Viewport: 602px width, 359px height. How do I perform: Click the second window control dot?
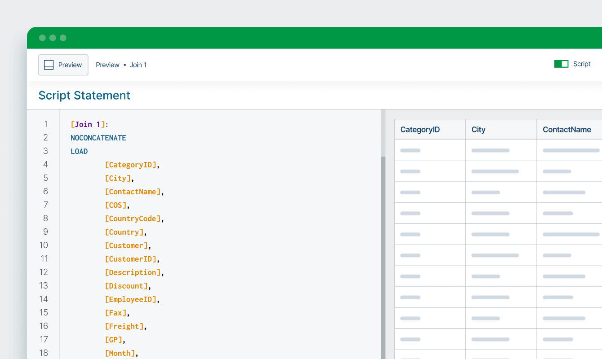(x=53, y=38)
